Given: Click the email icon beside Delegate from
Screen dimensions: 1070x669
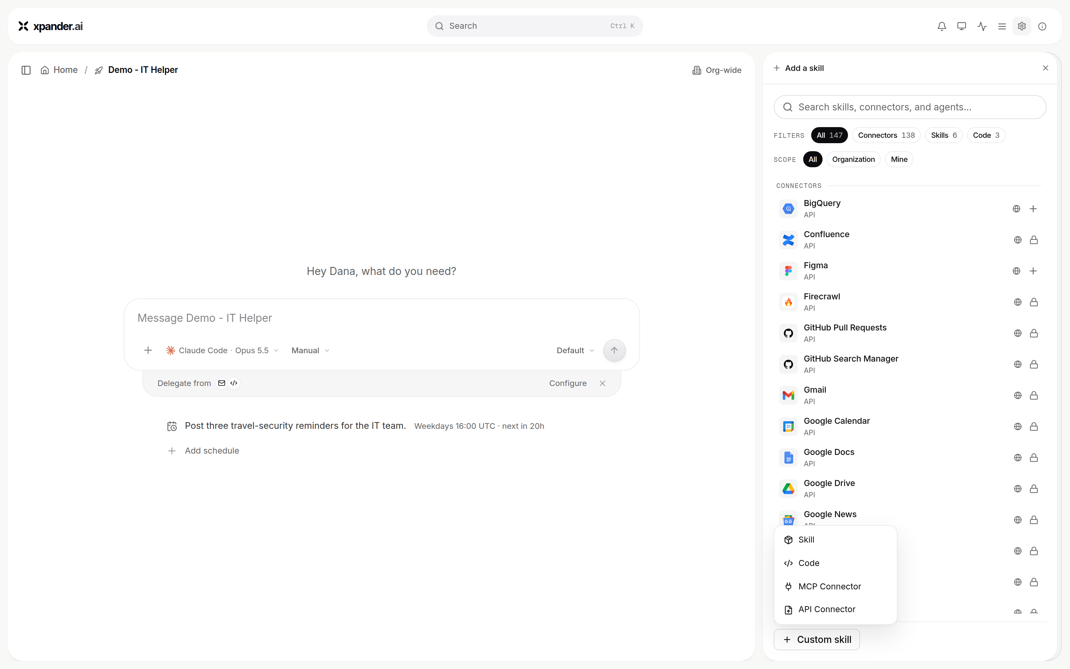Looking at the screenshot, I should point(221,383).
